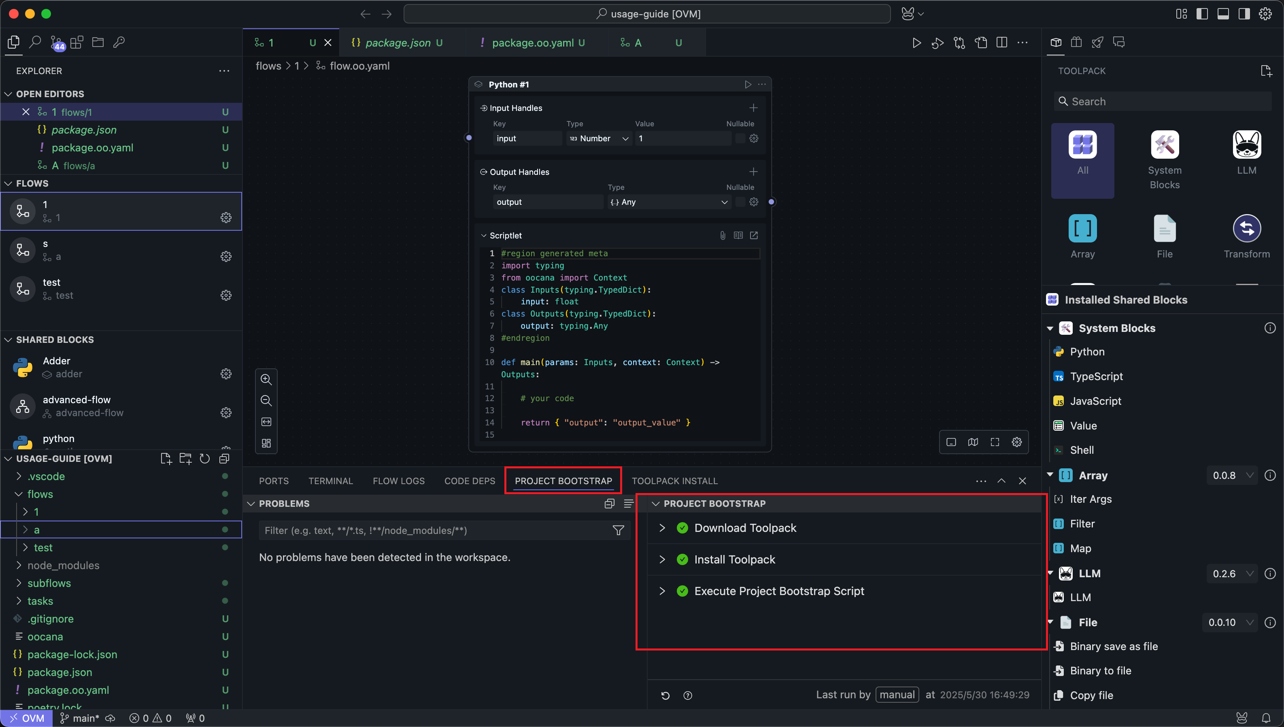Toggle Nullable checkbox for input handle
Image resolution: width=1284 pixels, height=727 pixels.
tap(740, 138)
